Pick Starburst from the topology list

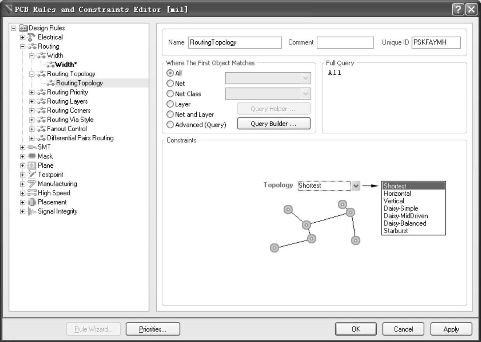pos(396,231)
